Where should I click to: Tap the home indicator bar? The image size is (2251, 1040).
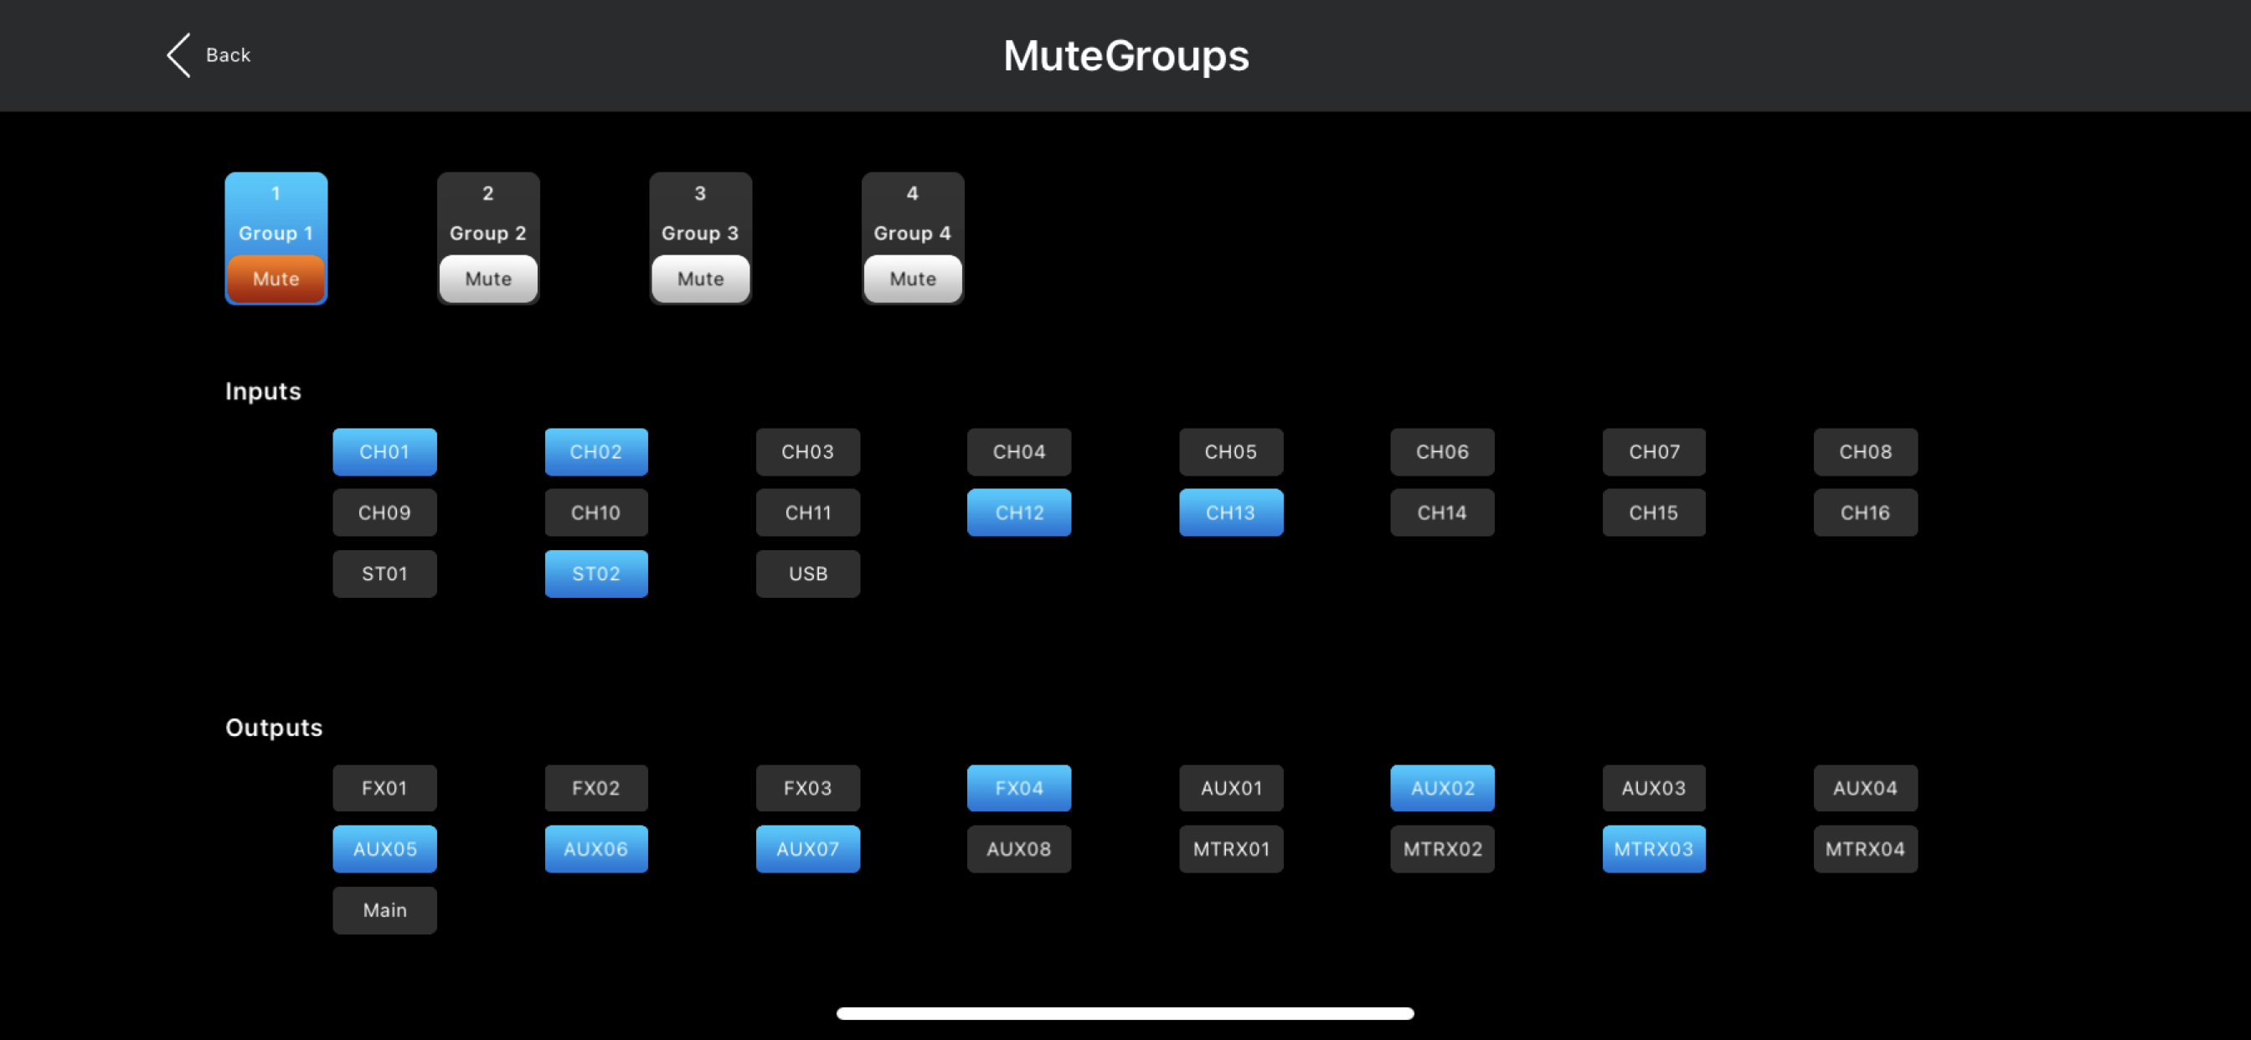pos(1125,1014)
